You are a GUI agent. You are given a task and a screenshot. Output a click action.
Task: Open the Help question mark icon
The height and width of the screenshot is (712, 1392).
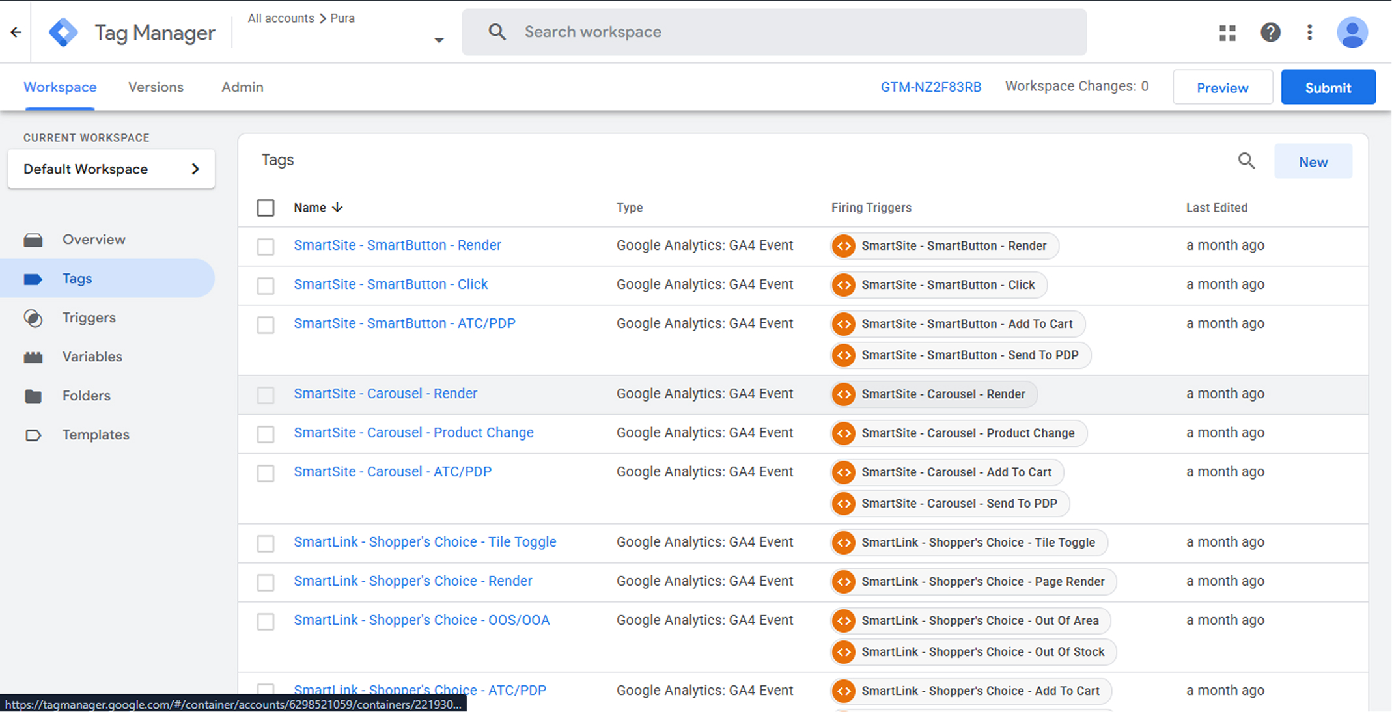[x=1270, y=32]
